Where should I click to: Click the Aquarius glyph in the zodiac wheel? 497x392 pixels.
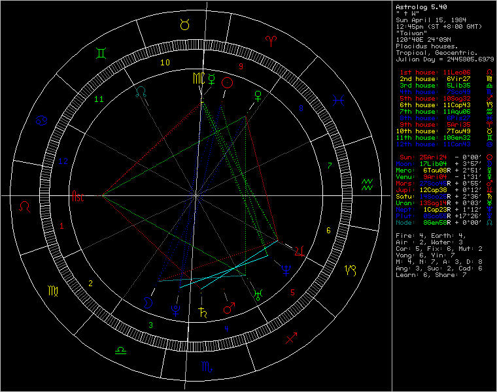click(368, 185)
